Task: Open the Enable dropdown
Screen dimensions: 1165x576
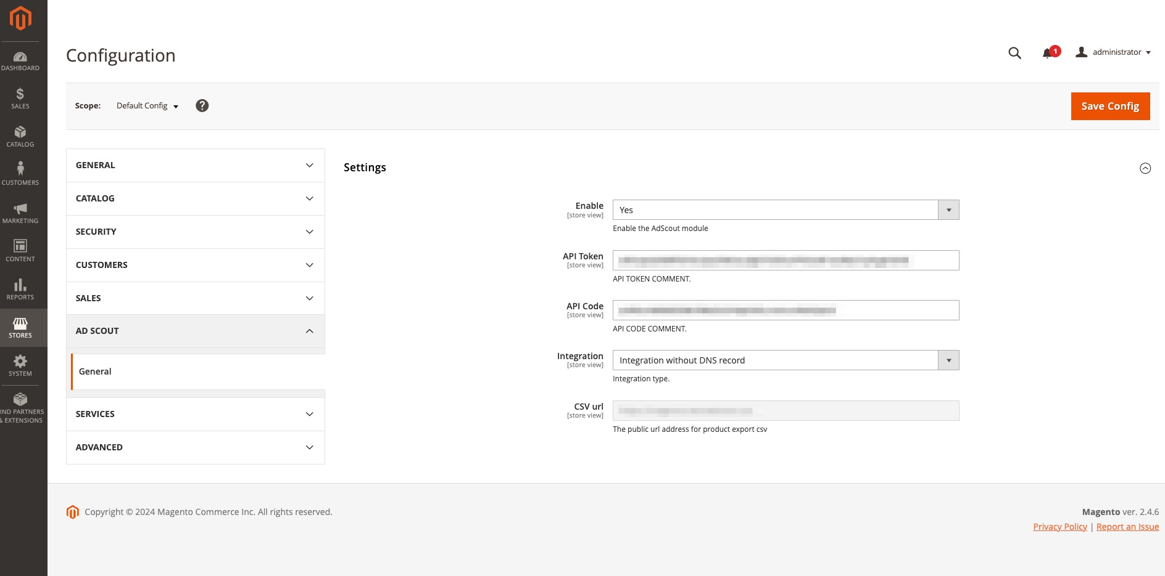Action: (x=786, y=210)
